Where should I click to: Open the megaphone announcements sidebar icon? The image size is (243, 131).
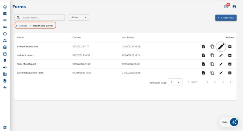point(5,67)
